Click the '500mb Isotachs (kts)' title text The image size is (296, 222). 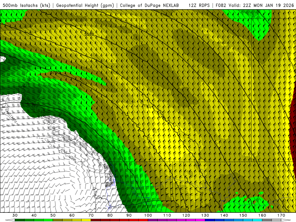click(x=26, y=5)
